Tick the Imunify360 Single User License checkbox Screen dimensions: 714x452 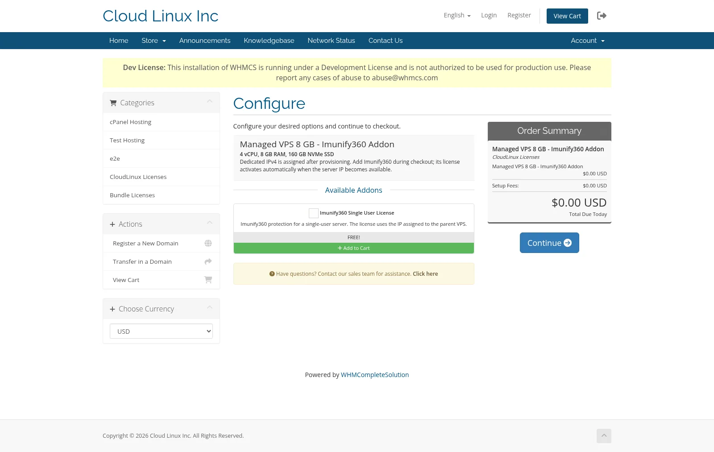314,213
